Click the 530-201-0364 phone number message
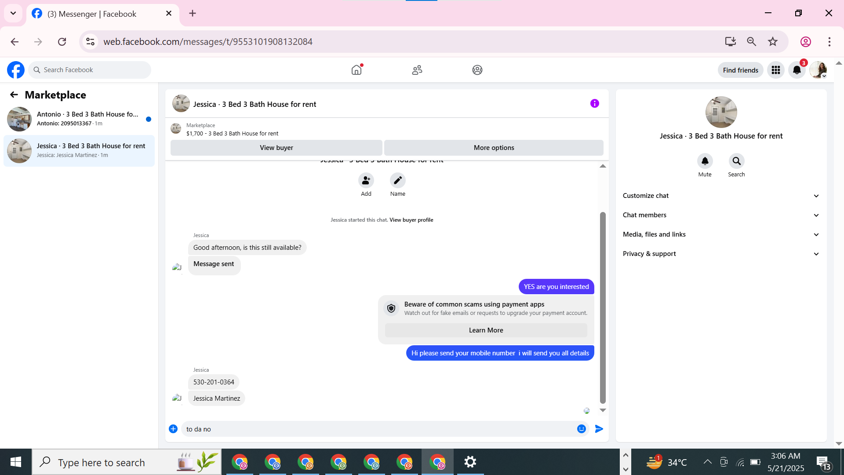Image resolution: width=844 pixels, height=475 pixels. [x=214, y=382]
